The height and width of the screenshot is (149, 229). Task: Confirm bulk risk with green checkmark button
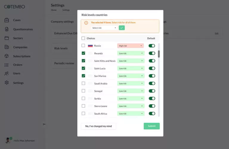coord(122,28)
